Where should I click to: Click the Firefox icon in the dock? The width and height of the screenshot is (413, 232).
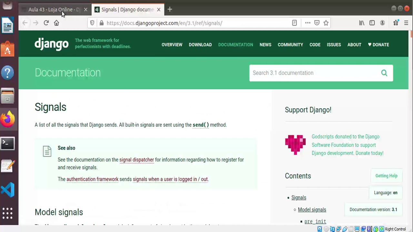coord(7,119)
